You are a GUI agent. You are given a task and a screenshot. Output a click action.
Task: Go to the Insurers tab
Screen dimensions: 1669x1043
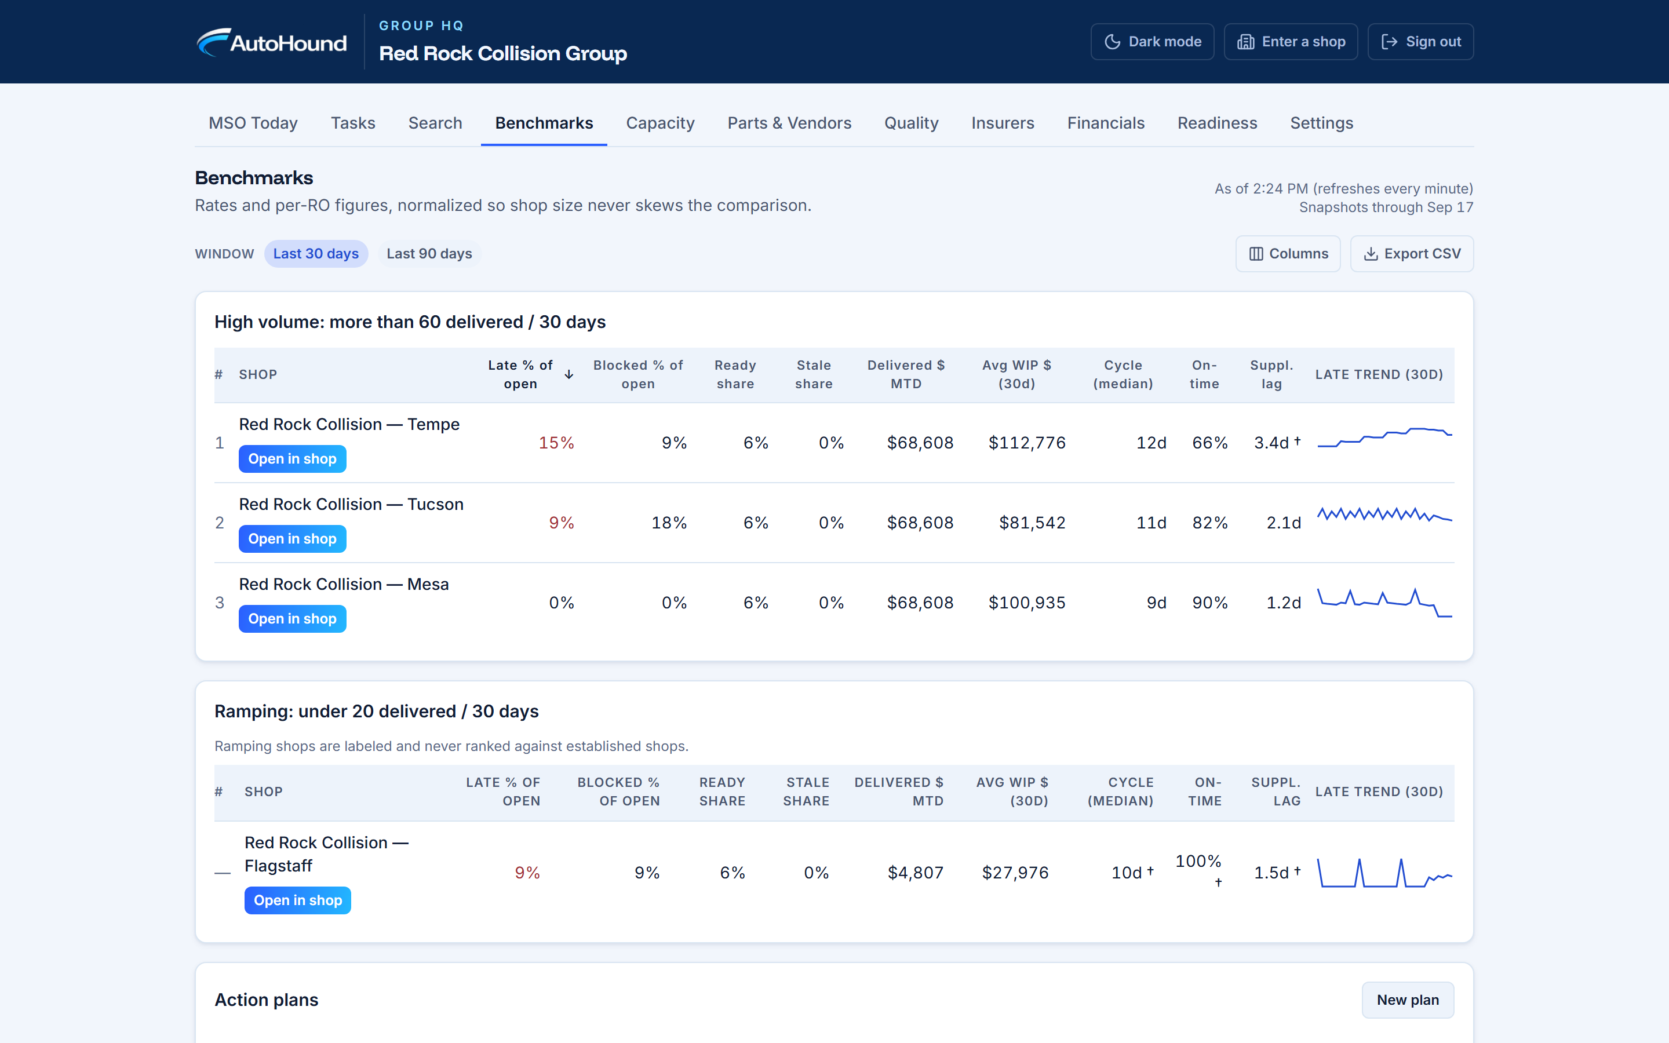tap(1003, 123)
